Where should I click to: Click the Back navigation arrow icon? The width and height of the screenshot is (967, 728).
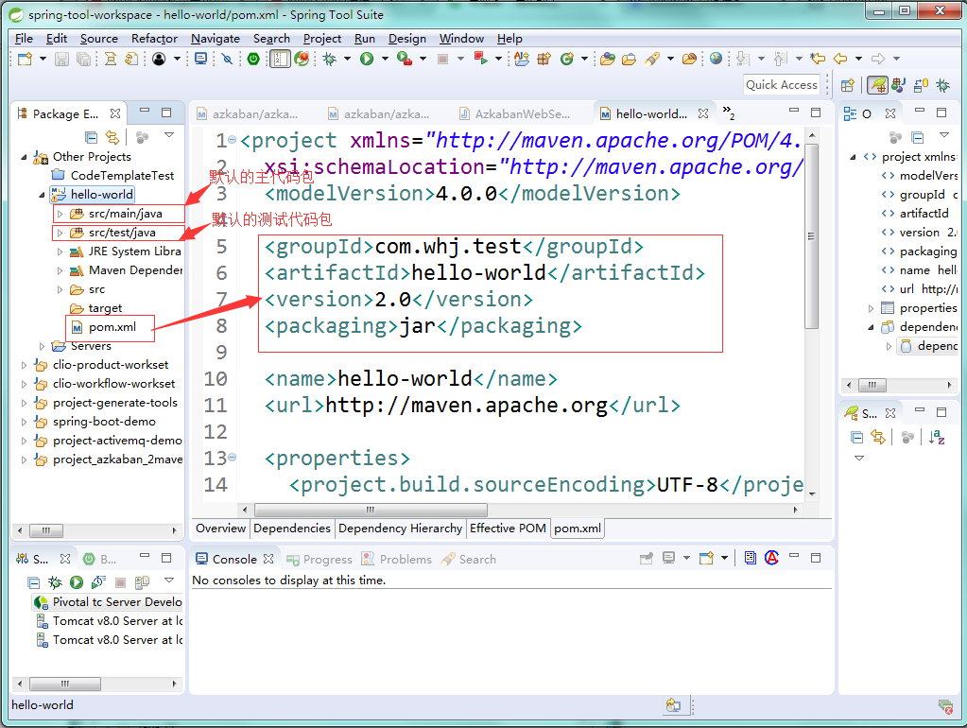tap(840, 59)
